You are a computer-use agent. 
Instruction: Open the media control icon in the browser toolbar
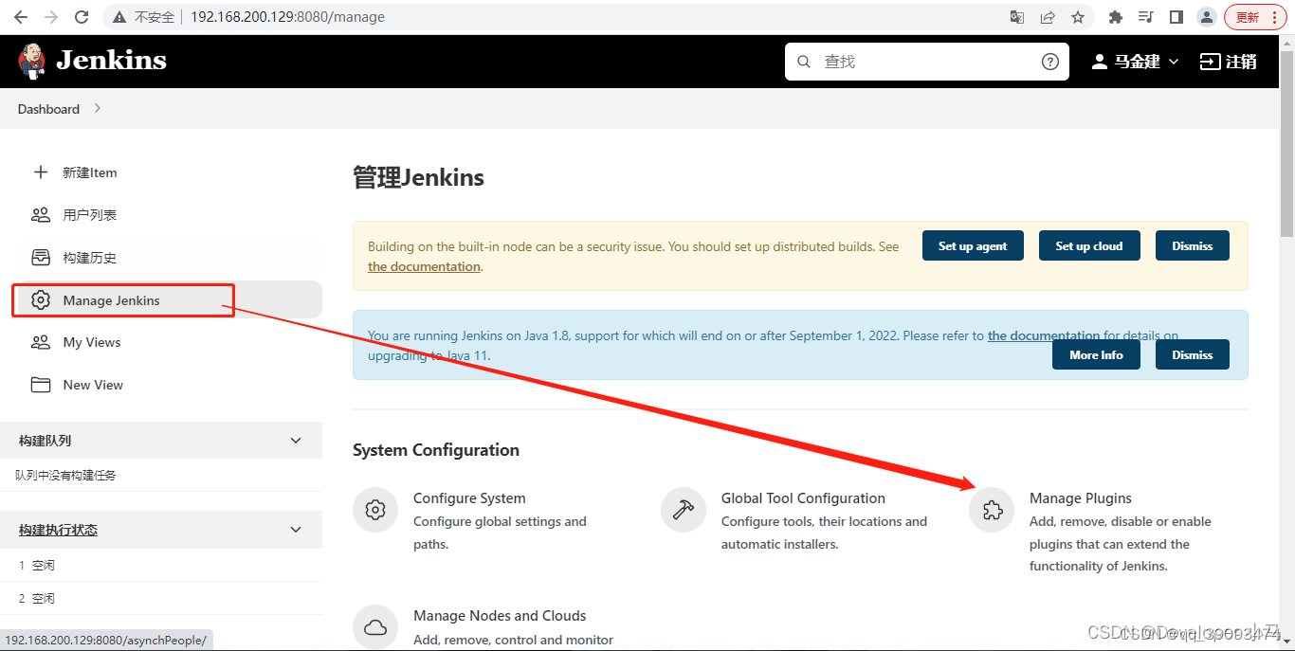1146,17
